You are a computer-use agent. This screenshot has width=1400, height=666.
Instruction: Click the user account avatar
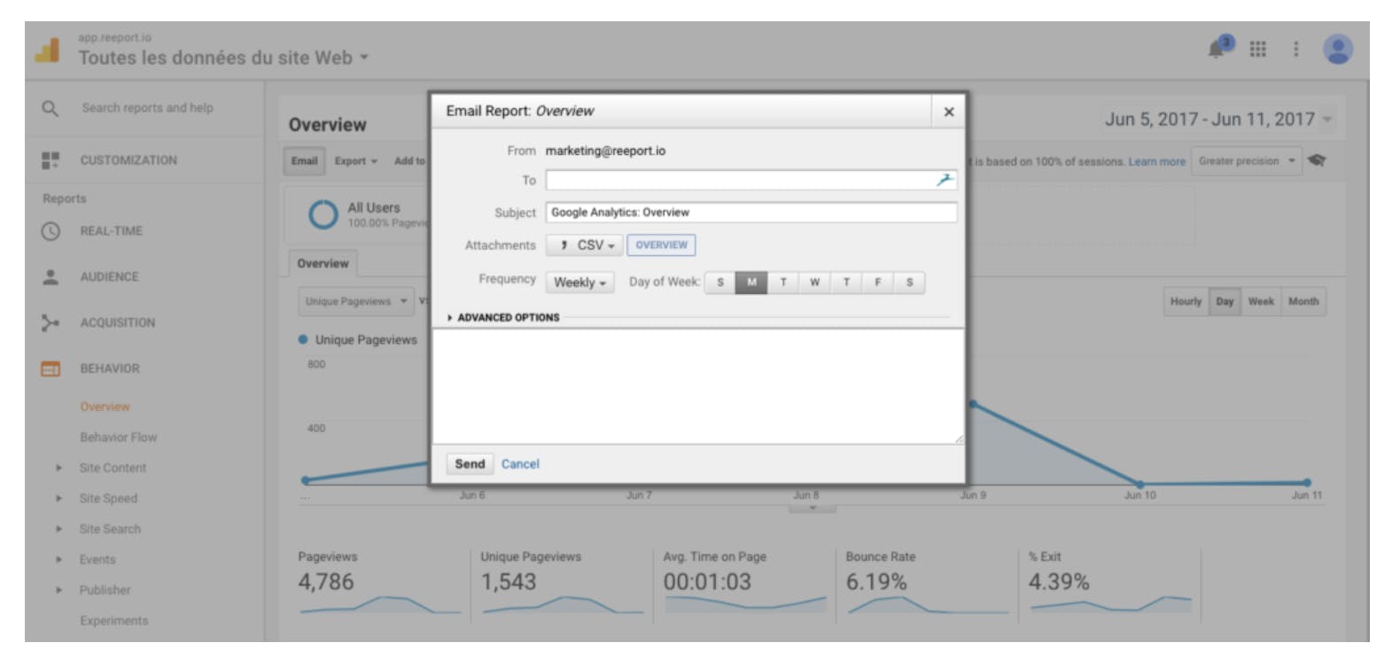(x=1337, y=49)
